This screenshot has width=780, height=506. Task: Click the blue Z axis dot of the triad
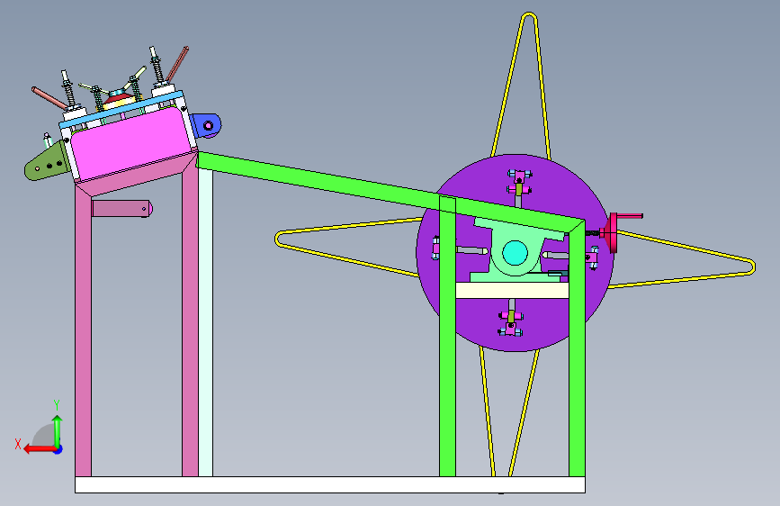[58, 449]
